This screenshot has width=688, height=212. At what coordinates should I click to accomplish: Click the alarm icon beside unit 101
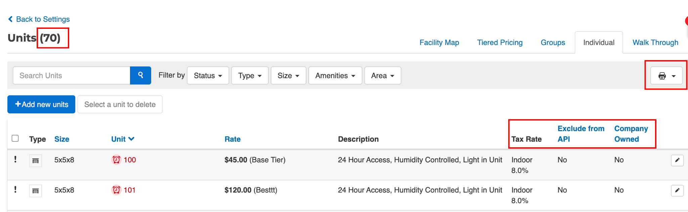coord(116,190)
